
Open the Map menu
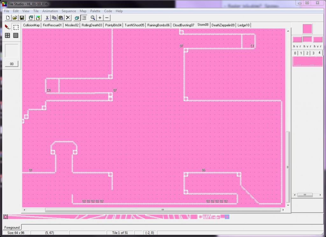click(83, 11)
